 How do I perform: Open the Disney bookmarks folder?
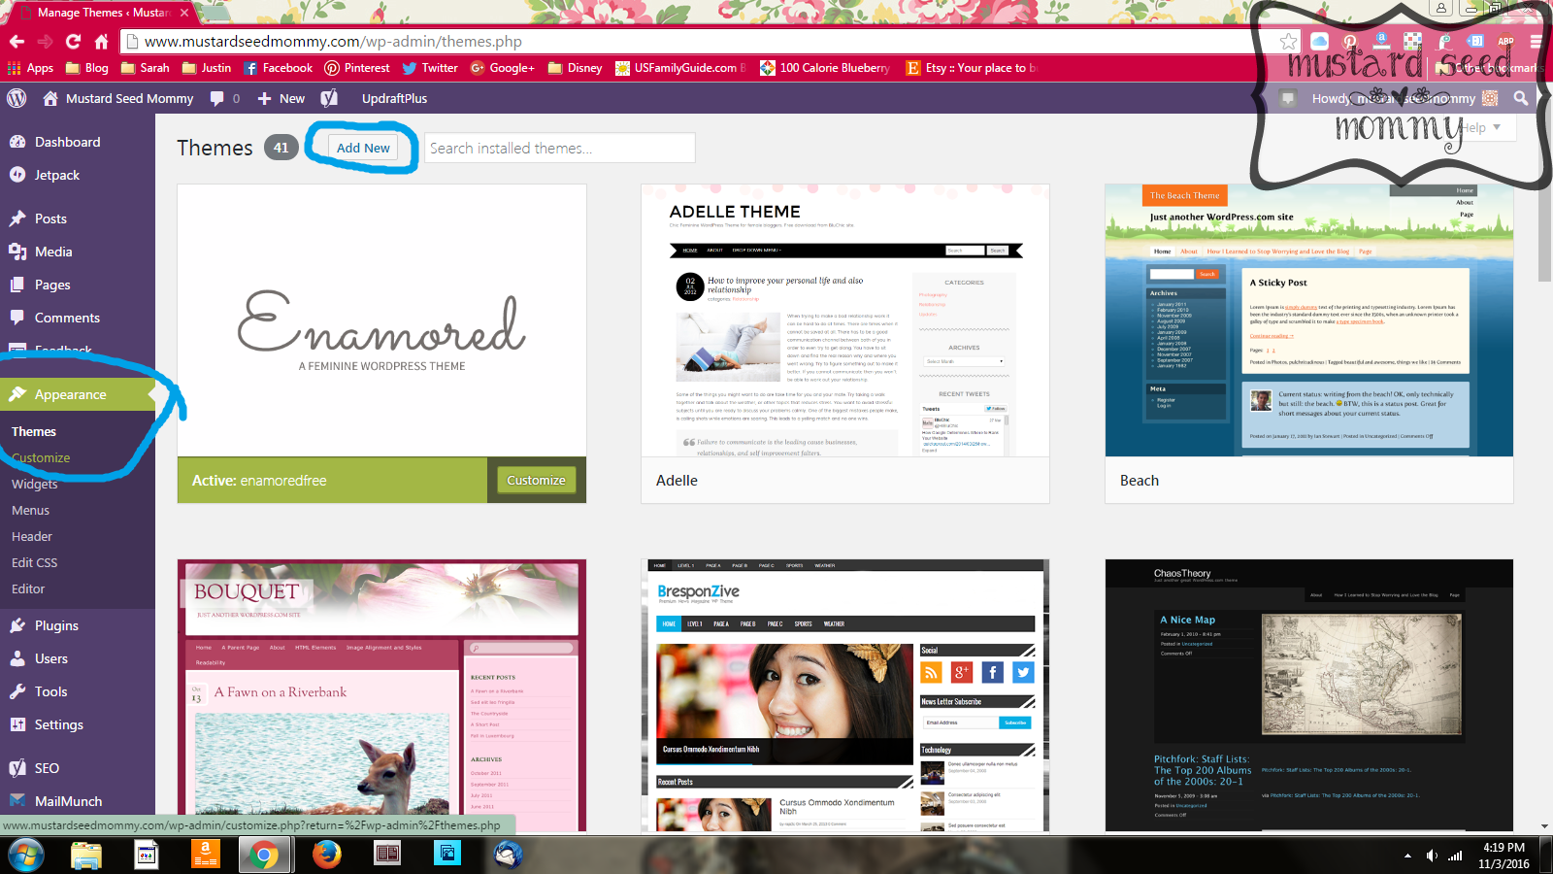[575, 68]
